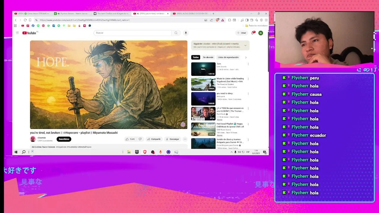Select the De sloomie filter chip

[208, 57]
